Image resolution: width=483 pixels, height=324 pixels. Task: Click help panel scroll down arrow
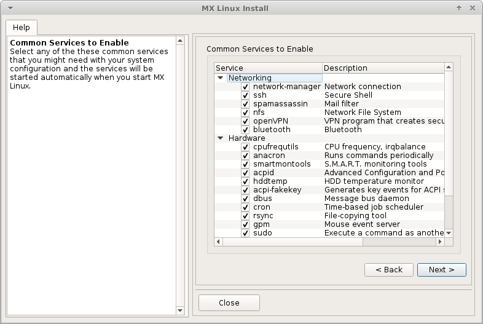click(x=180, y=310)
